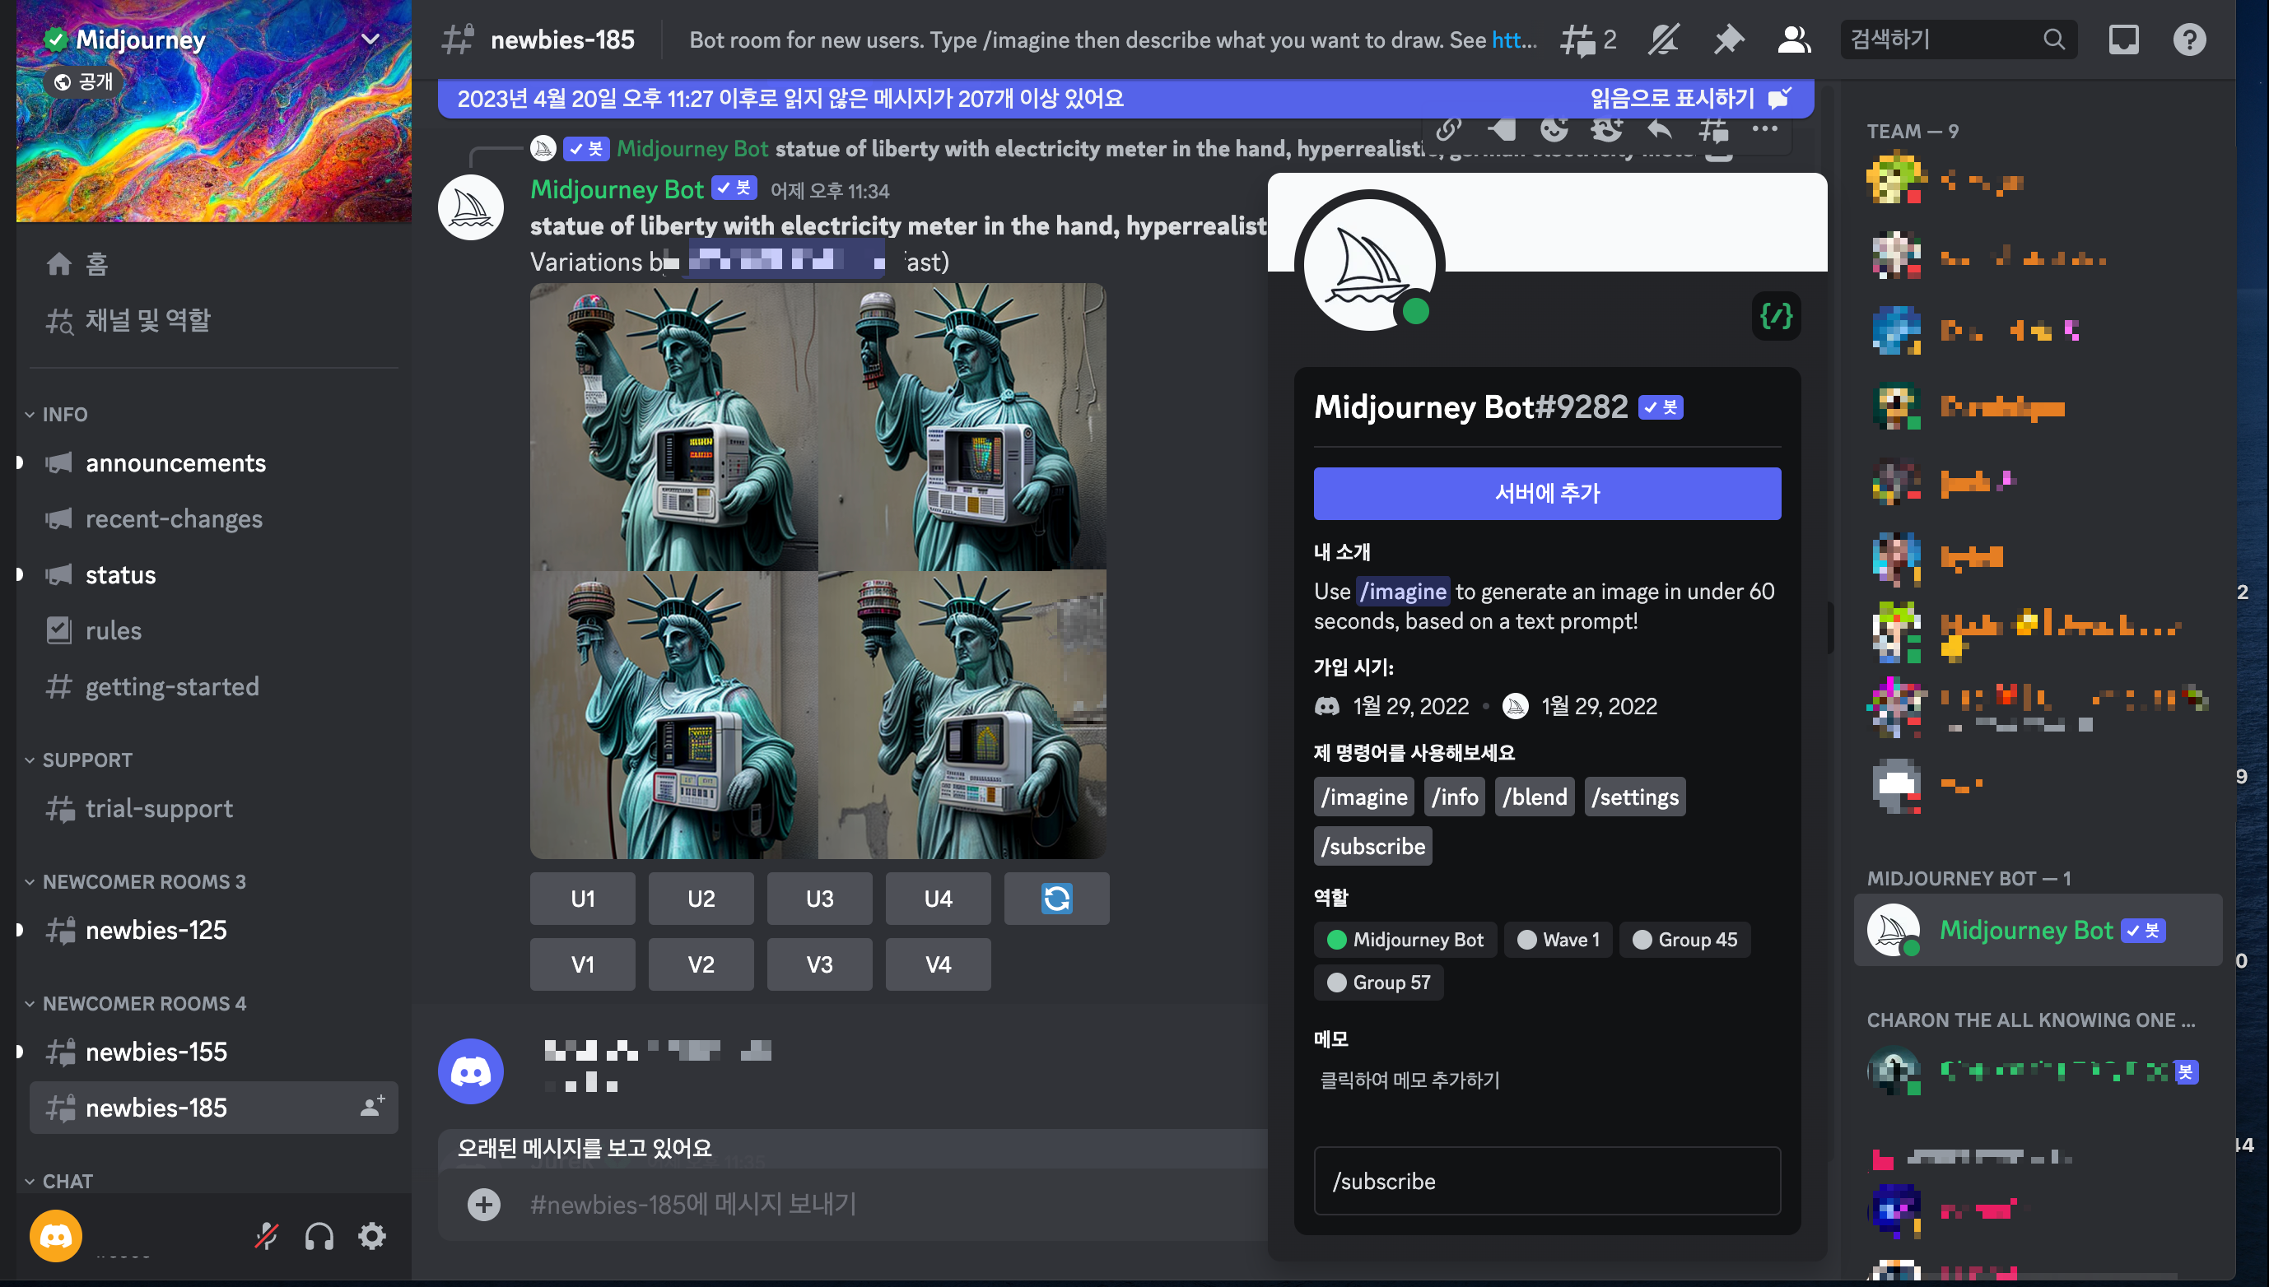Open the announcements channel
2269x1287 pixels.
(175, 462)
